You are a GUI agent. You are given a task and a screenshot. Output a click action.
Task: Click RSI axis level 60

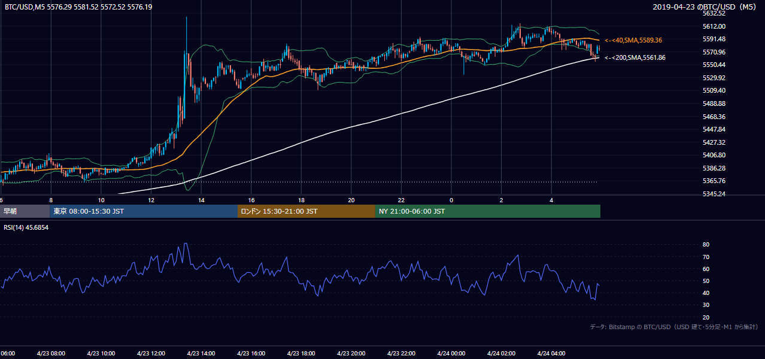point(706,269)
